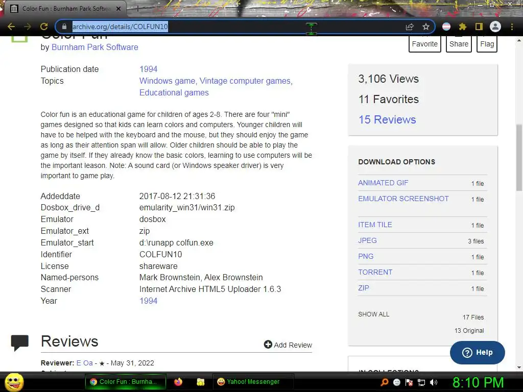Select the 'shareware' license value
The height and width of the screenshot is (392, 523).
(158, 266)
